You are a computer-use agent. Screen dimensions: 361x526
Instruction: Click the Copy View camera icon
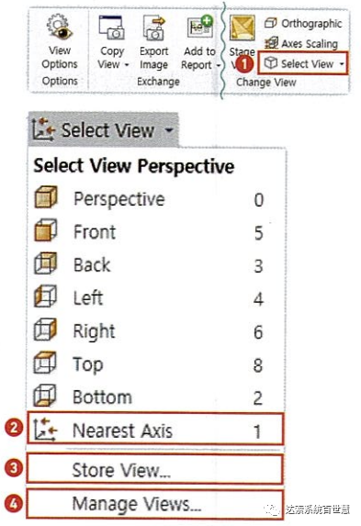[x=112, y=28]
